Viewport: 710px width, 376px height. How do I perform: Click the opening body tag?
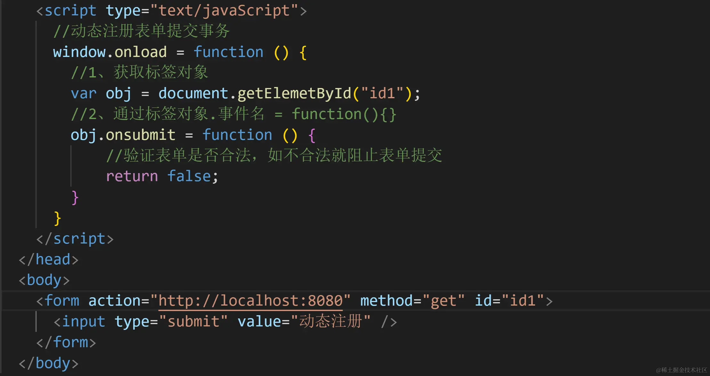click(x=44, y=280)
